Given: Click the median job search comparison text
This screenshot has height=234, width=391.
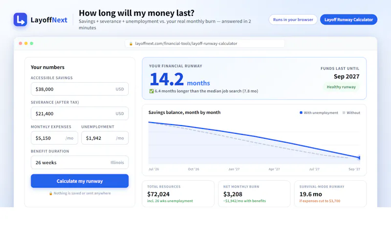Looking at the screenshot, I should 206,91.
